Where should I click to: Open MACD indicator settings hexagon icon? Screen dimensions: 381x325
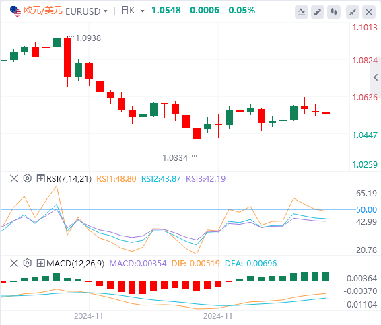pyautogui.click(x=28, y=263)
